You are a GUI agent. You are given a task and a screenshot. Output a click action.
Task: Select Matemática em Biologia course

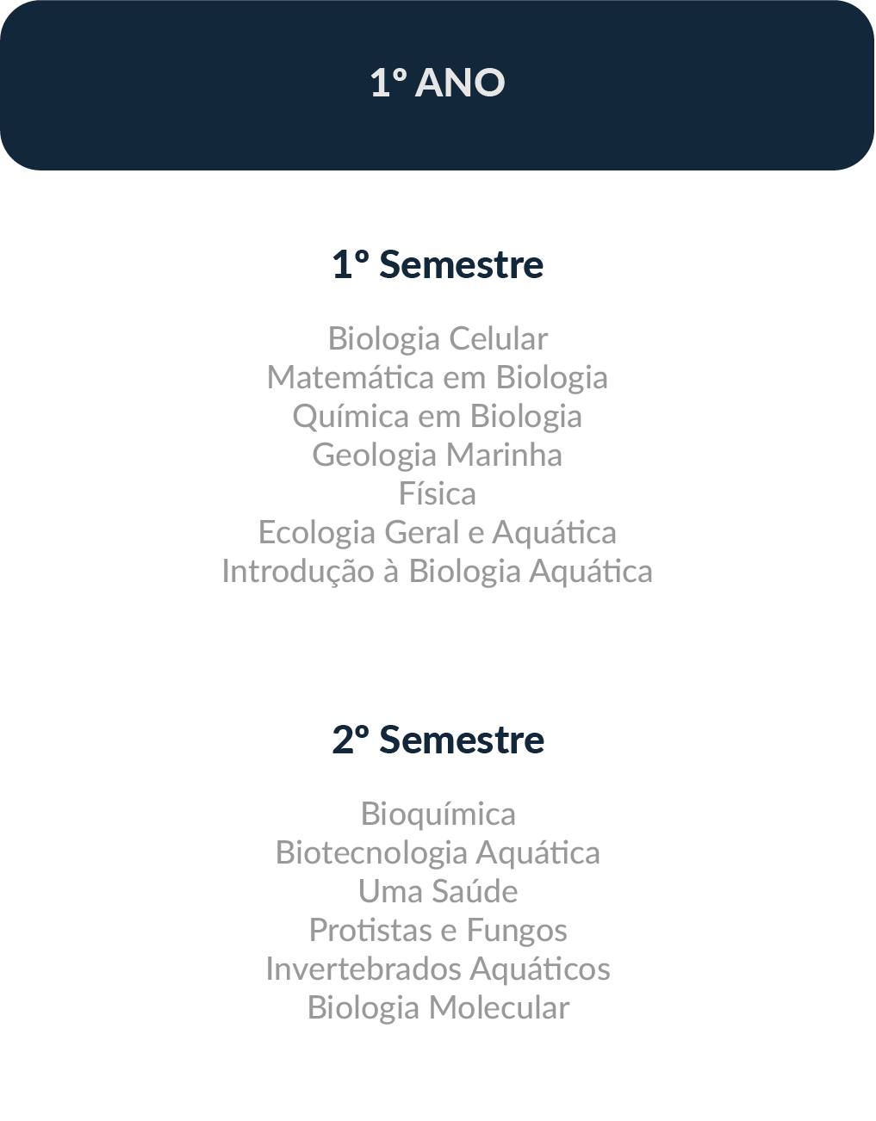(438, 377)
